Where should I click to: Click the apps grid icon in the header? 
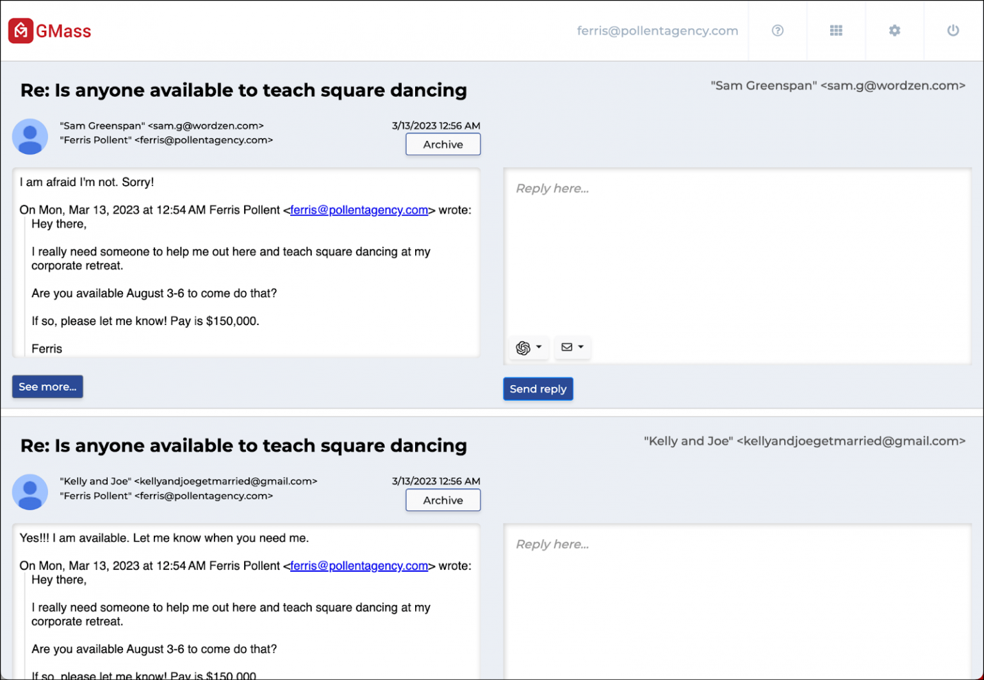coord(836,30)
